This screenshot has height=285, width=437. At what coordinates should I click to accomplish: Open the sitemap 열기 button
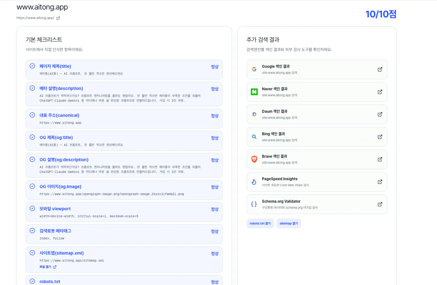coord(289,224)
